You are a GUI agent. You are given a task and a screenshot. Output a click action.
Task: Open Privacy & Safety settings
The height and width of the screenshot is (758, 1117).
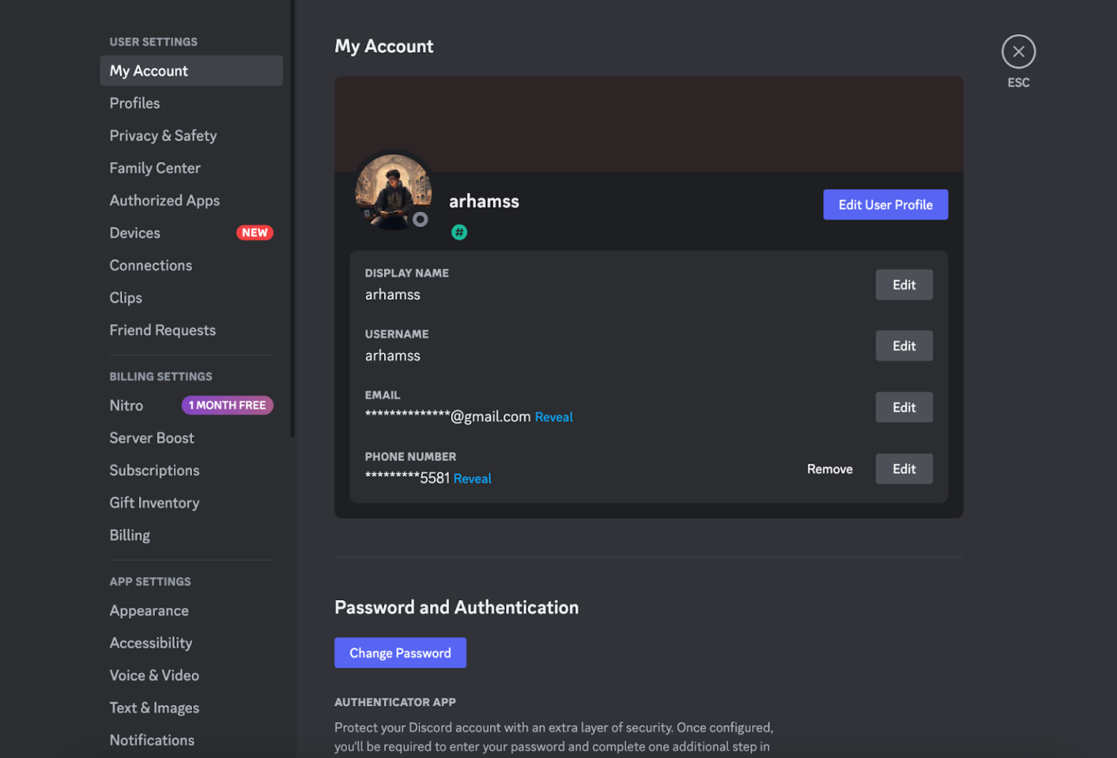pyautogui.click(x=163, y=135)
